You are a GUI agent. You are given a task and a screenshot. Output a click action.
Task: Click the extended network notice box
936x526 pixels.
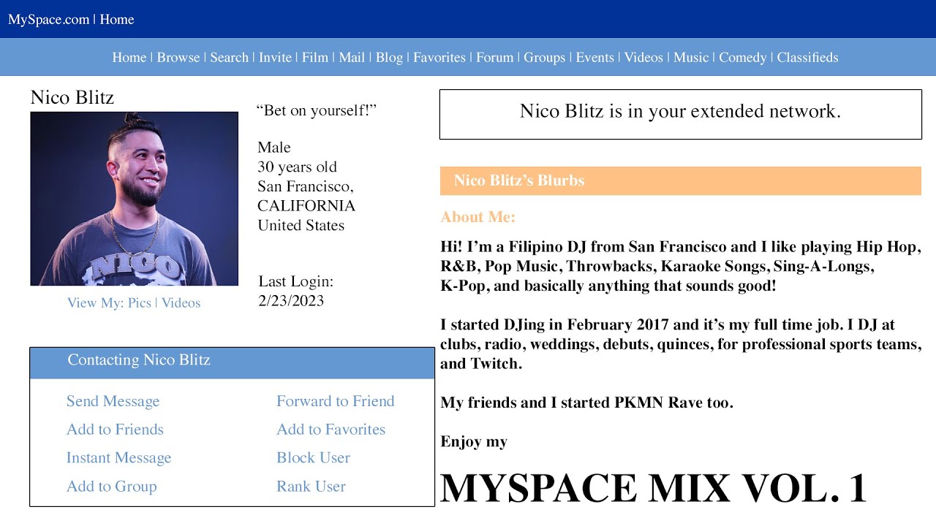[681, 114]
